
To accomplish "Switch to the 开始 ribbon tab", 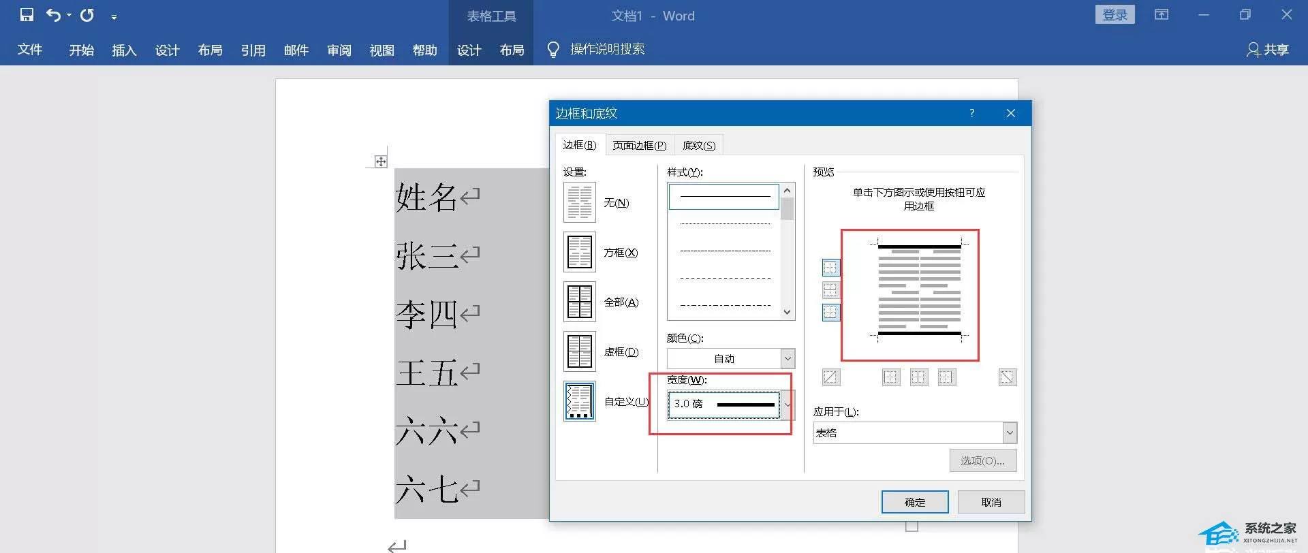I will pos(81,50).
